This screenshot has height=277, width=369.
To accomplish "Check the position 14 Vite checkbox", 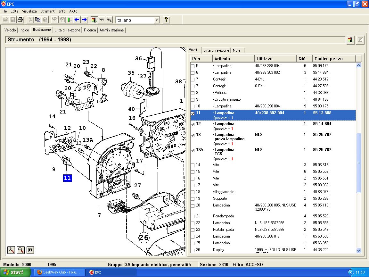I will (x=193, y=165).
